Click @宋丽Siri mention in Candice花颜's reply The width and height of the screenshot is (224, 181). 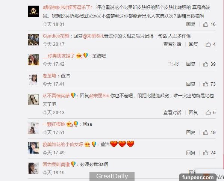(93, 36)
